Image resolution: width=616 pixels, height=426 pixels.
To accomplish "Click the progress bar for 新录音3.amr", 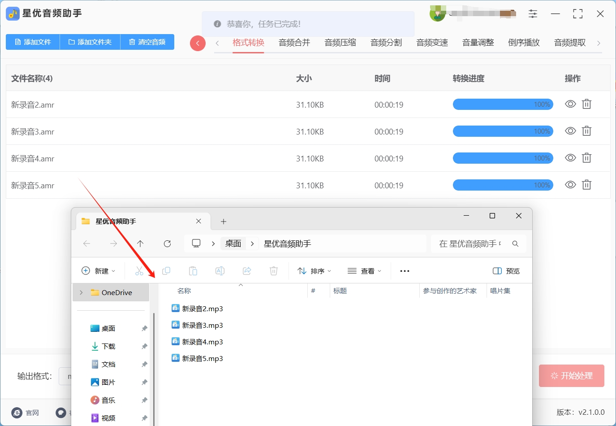I will 503,131.
